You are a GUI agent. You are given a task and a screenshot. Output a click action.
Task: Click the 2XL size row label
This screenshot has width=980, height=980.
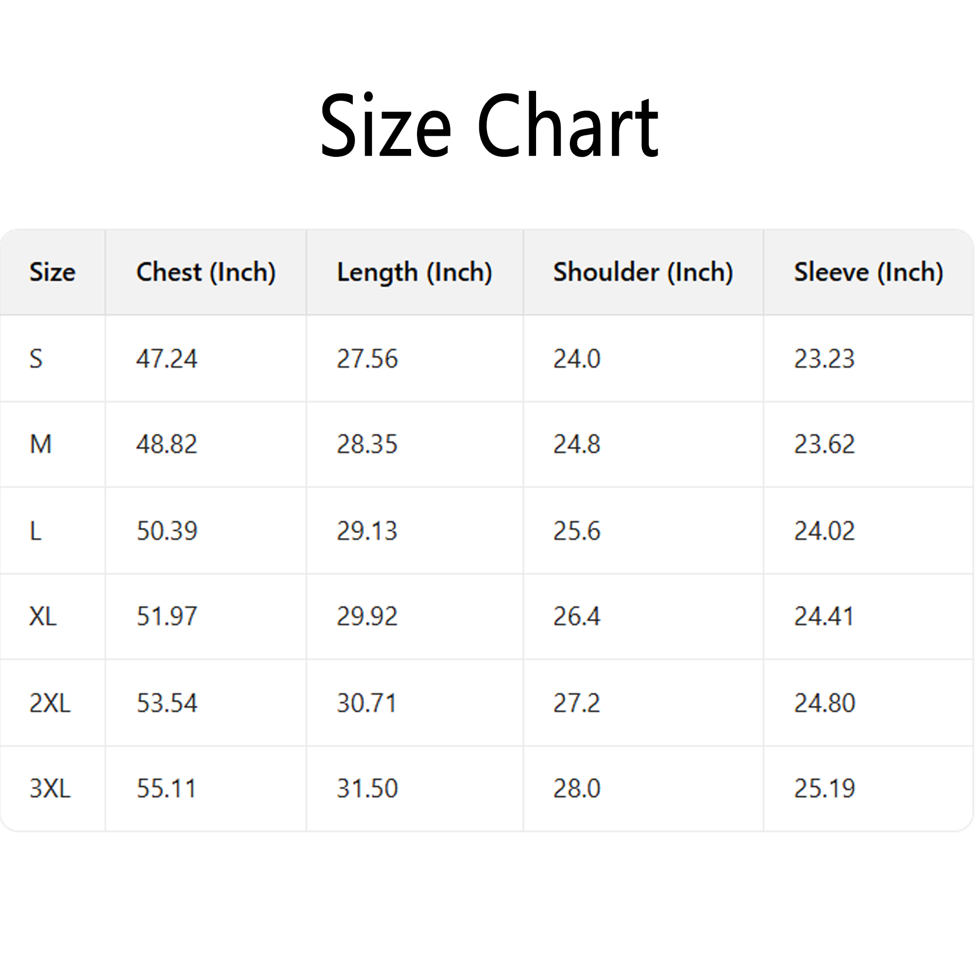point(49,703)
